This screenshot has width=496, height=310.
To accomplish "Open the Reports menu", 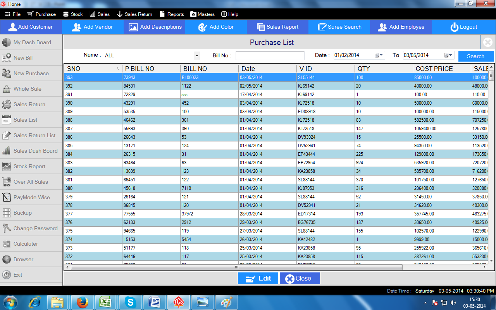I will click(x=172, y=14).
